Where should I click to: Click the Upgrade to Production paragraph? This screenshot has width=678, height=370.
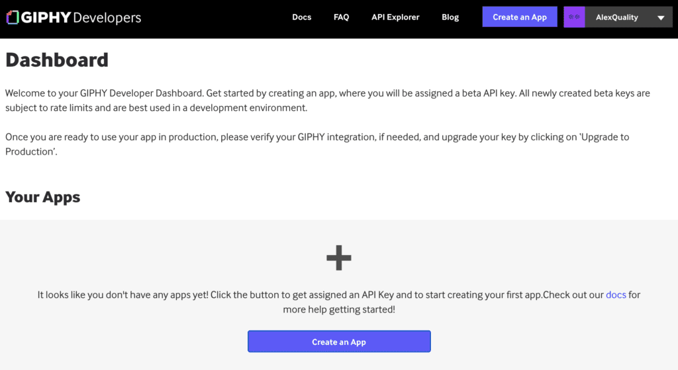pyautogui.click(x=316, y=144)
